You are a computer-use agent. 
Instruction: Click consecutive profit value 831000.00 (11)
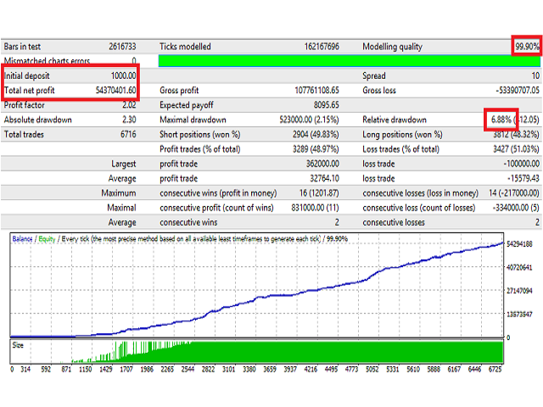point(315,208)
